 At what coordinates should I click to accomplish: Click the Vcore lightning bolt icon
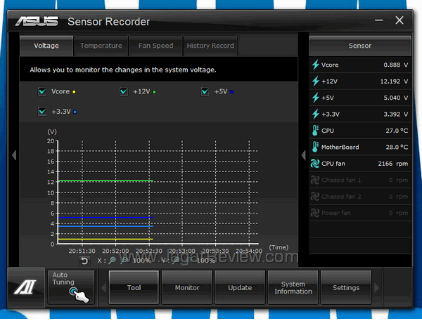click(x=315, y=65)
